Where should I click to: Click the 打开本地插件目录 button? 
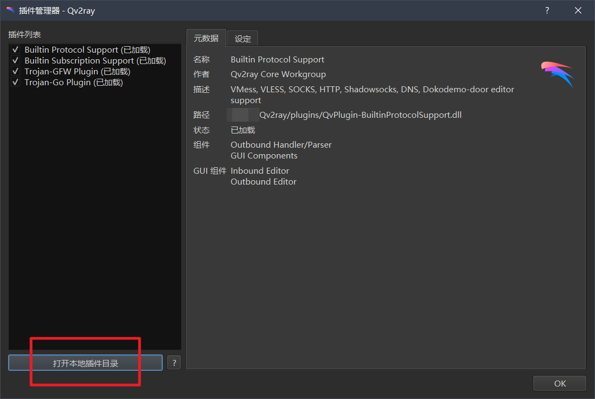coord(85,363)
